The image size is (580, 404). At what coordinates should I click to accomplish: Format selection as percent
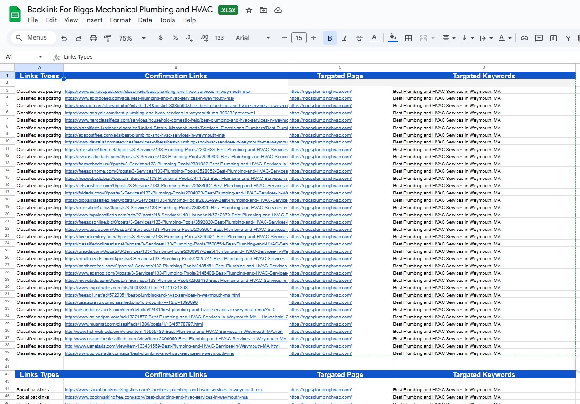click(175, 38)
